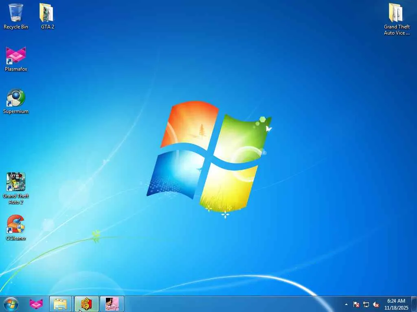
Task: Select the CCleaner desktop shortcut
Action: click(x=16, y=227)
